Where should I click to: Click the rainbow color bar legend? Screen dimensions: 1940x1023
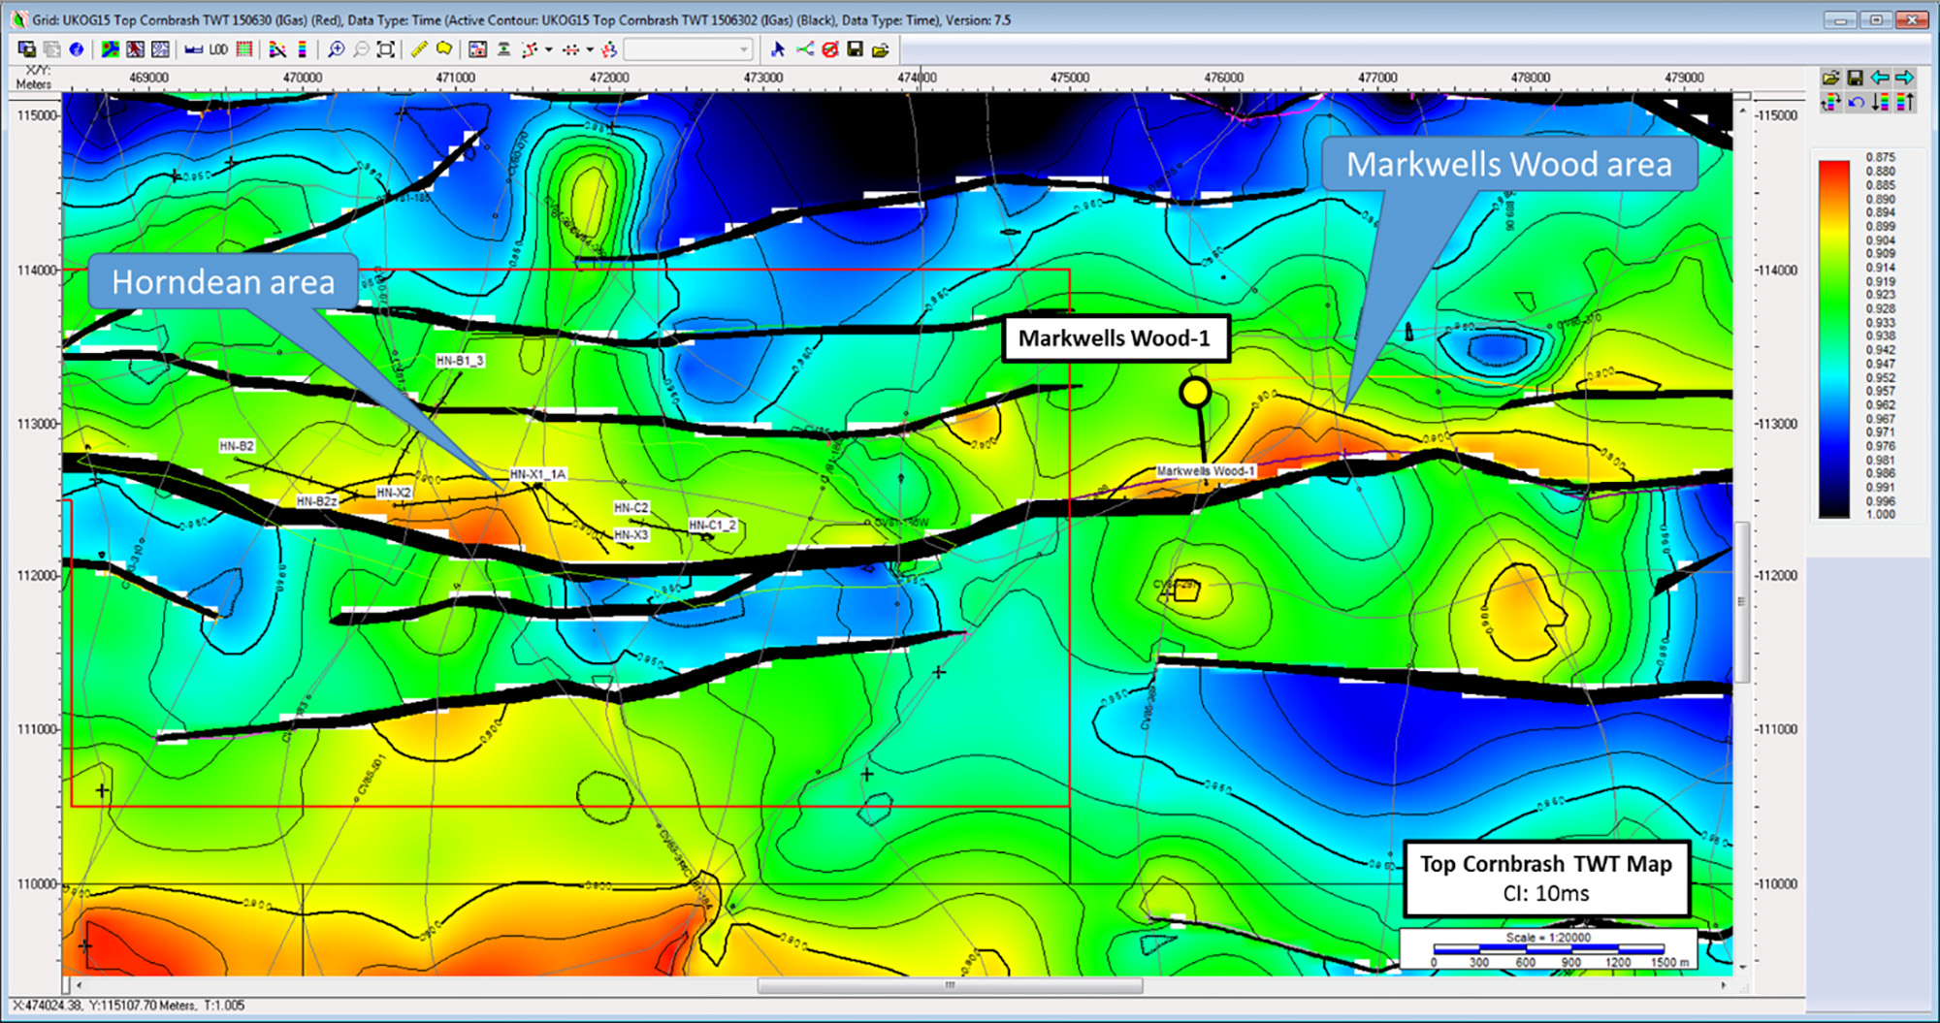coord(1833,338)
